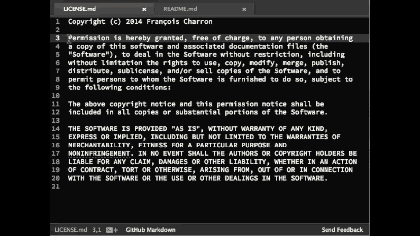Select the LICENSE.md tab
Screen dimensions: 420x236
pos(80,9)
